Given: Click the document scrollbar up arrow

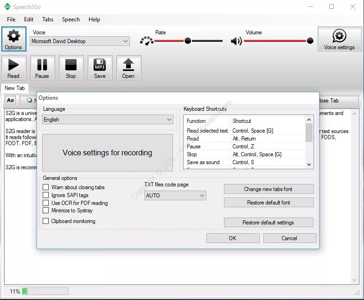Looking at the screenshot, I should (x=354, y=114).
